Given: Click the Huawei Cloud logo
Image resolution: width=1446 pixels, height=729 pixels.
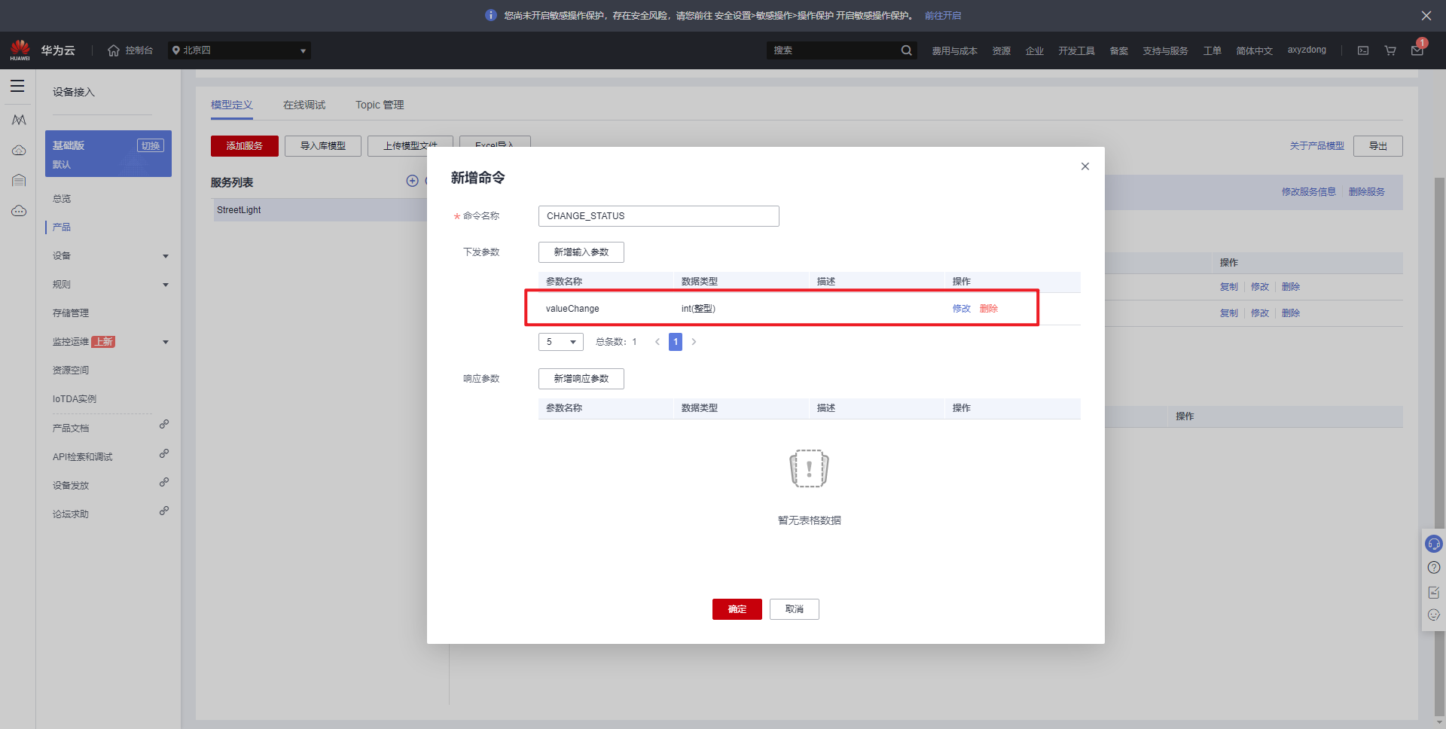Looking at the screenshot, I should (x=20, y=50).
